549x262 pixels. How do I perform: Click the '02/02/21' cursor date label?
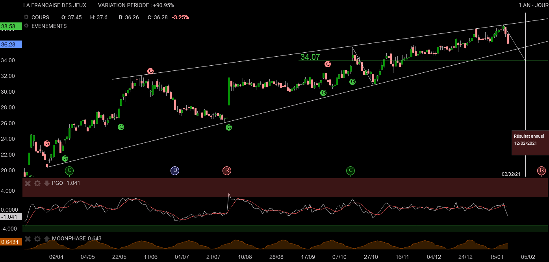coord(511,174)
